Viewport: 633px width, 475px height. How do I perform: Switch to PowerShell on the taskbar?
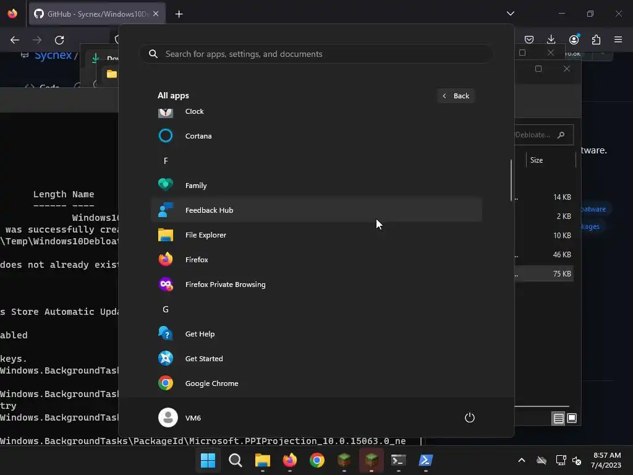(x=426, y=460)
